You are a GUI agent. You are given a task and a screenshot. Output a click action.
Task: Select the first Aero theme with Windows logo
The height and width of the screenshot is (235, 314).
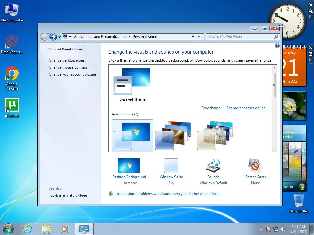pos(132,136)
